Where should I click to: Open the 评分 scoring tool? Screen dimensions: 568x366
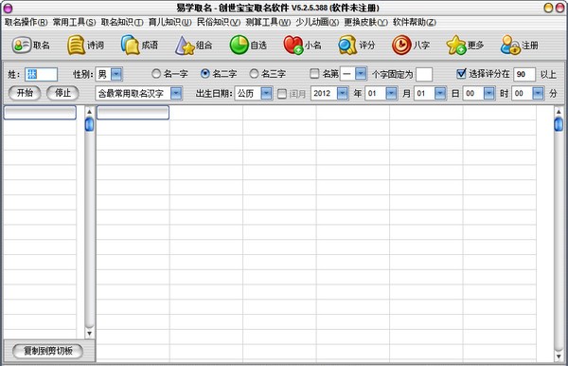[357, 46]
